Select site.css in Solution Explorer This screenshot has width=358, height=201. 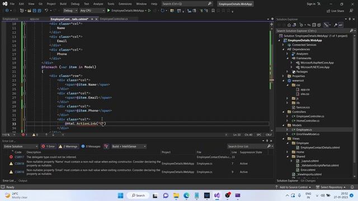305,94
